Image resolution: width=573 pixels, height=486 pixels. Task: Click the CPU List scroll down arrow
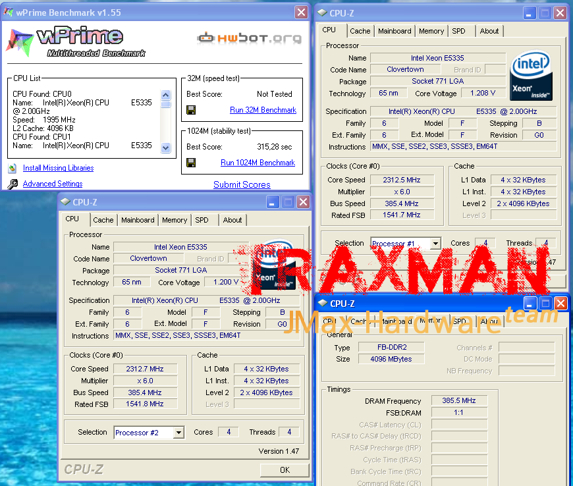(165, 148)
